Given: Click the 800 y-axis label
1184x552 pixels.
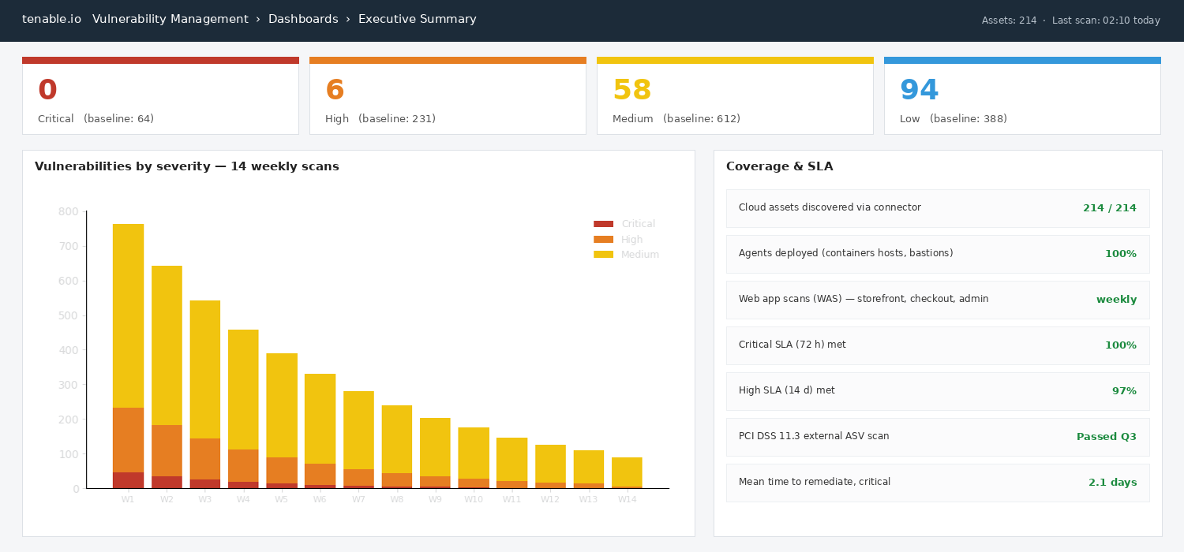Looking at the screenshot, I should pyautogui.click(x=69, y=211).
